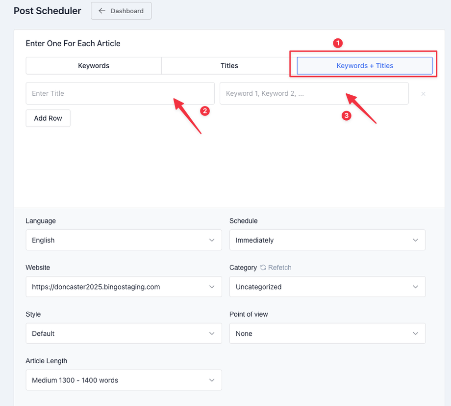
Task: Switch to the Titles tab
Action: pos(229,66)
